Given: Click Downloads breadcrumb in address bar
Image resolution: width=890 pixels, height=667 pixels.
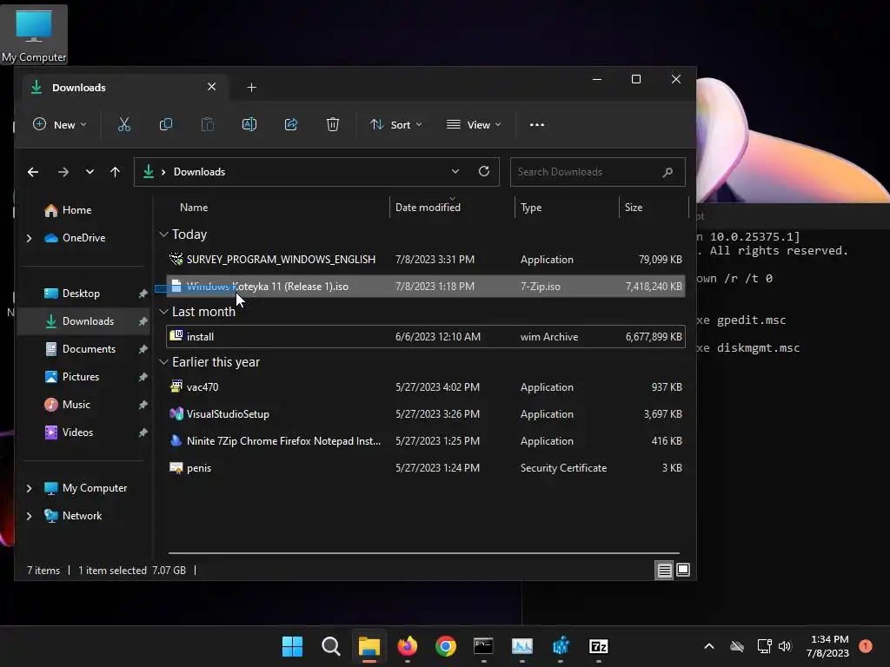Looking at the screenshot, I should pos(199,172).
